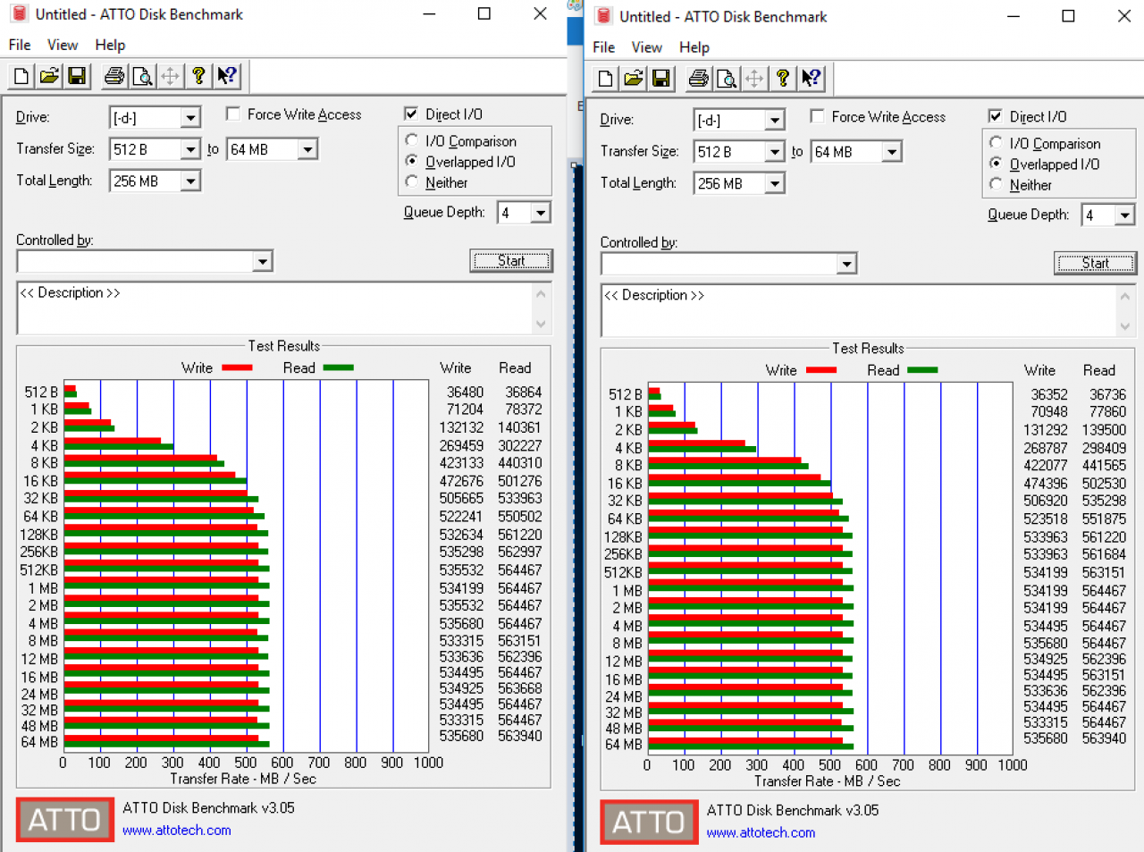Select I/O Comparison radio in right window
Screen dimensions: 1144x852
(996, 143)
